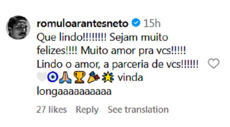Screen dimensions: 230x127
Task: Click the blue evil eye emoji
Action: tap(53, 76)
